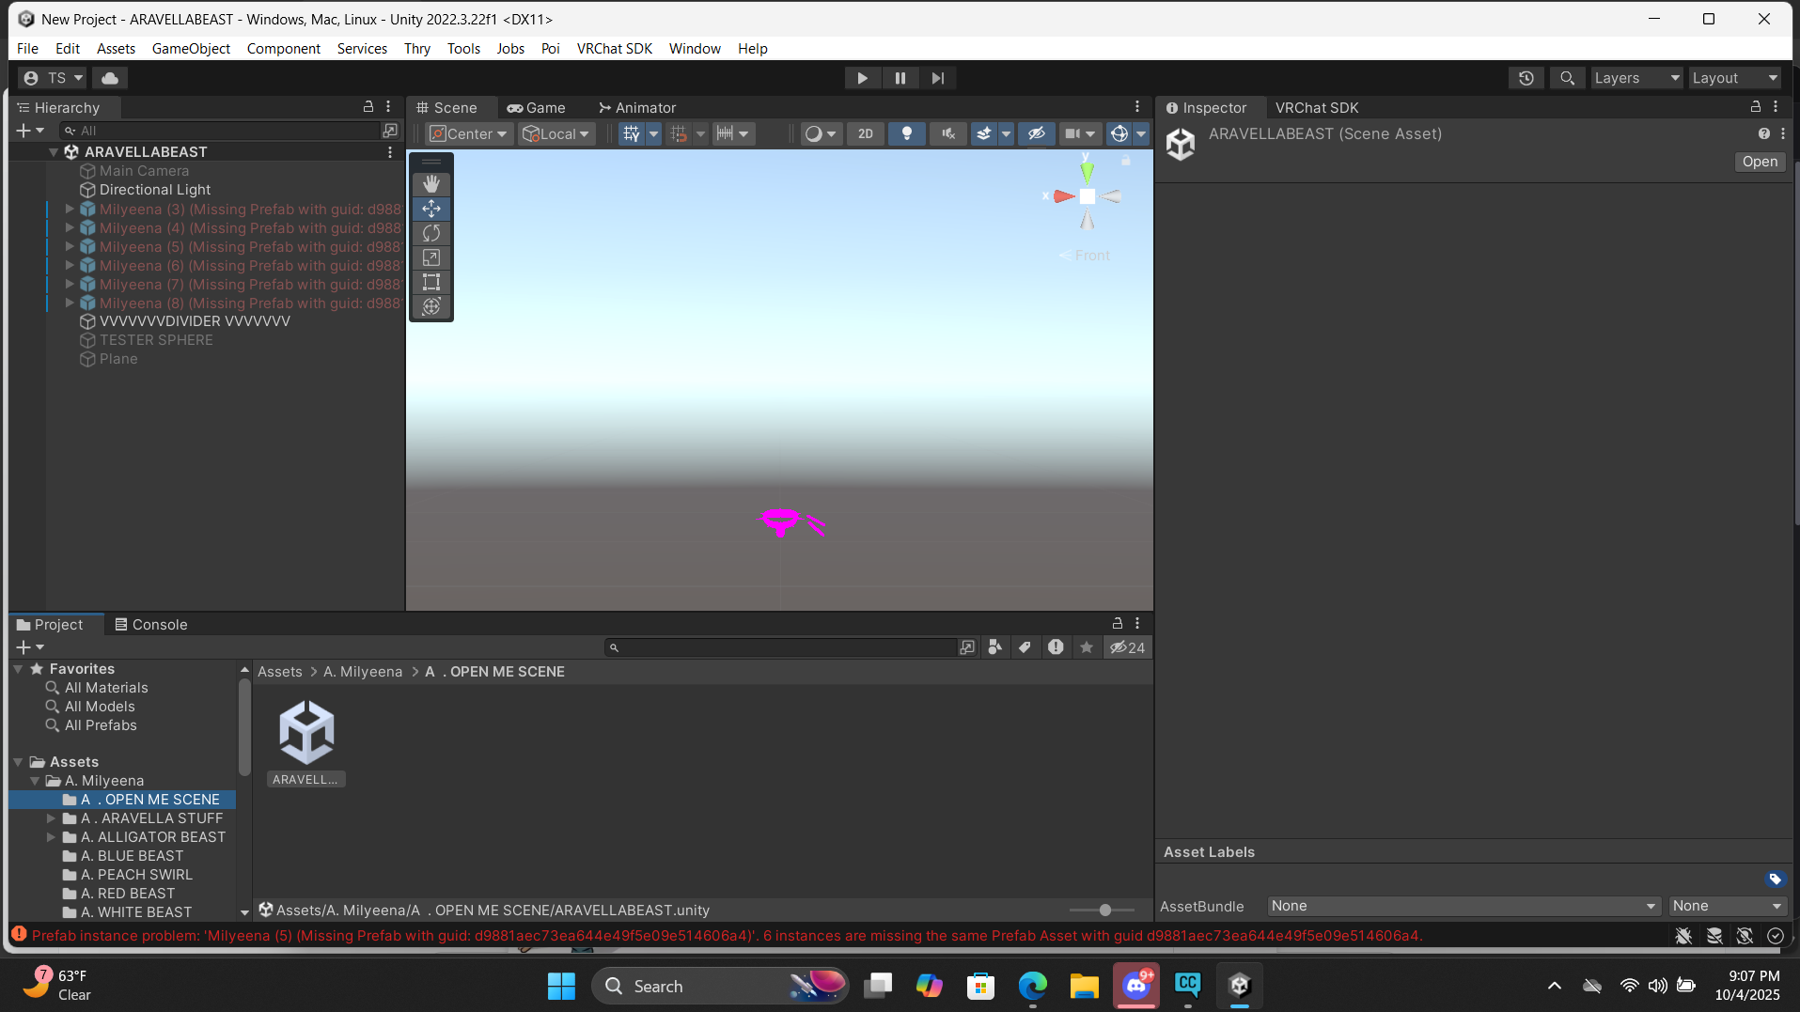
Task: Open the Center pivot dropdown
Action: [468, 133]
